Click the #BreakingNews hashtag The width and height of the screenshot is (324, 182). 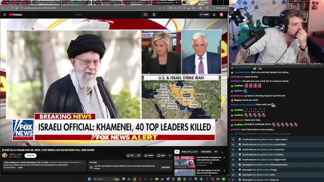coord(64,162)
